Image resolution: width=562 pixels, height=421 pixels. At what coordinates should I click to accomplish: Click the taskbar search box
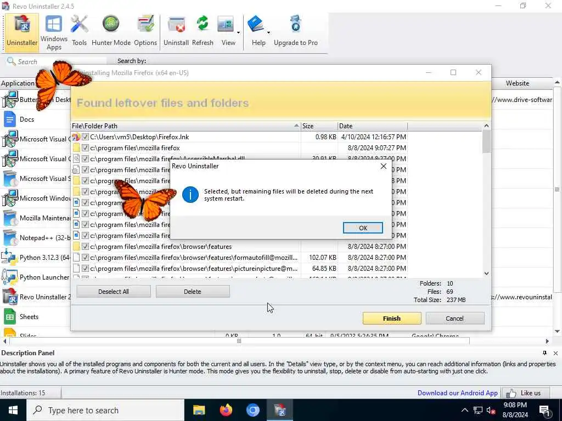[105, 410]
